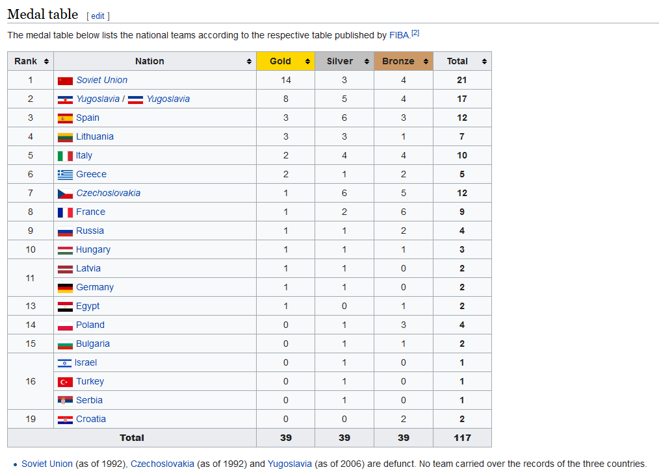The image size is (659, 476).
Task: Open Yugoslavia link in footnote
Action: click(x=290, y=464)
